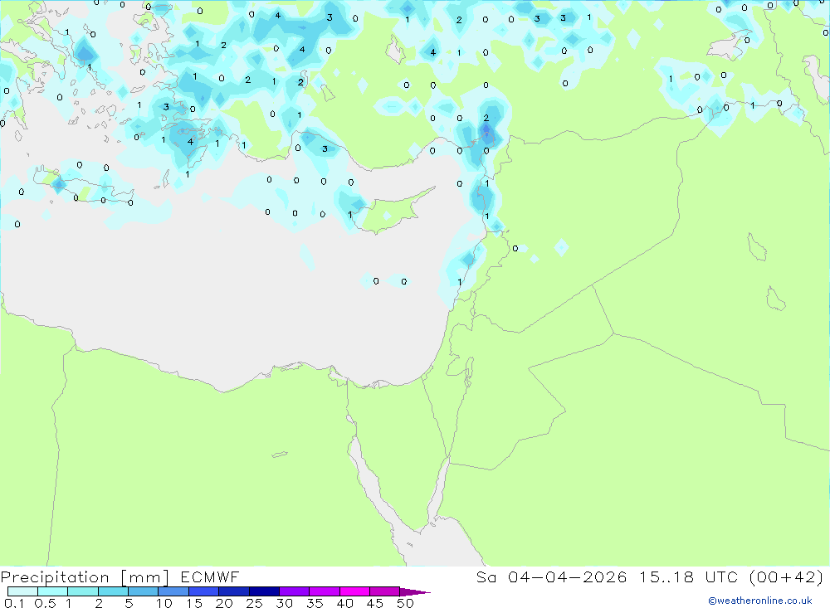Select the 15–20 mm blue legend swatch

coord(203,591)
